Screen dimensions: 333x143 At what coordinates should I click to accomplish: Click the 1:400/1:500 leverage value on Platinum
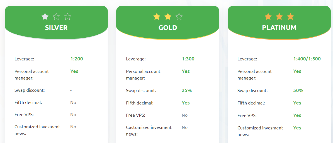tap(307, 59)
